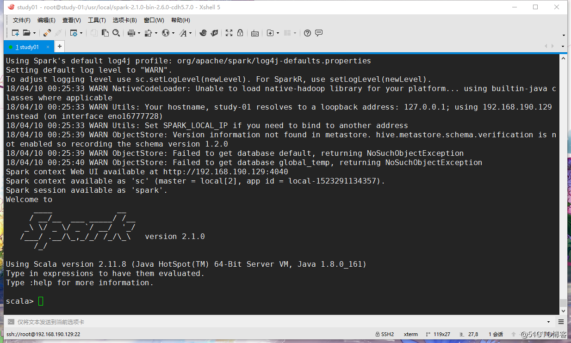The width and height of the screenshot is (571, 343).
Task: Click the terminal scrollbar up arrow
Action: point(563,59)
